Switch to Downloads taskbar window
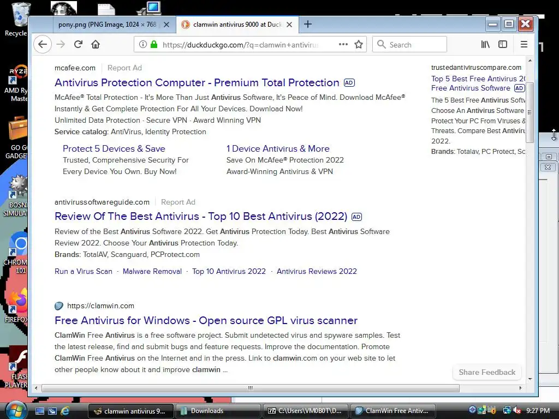 coord(217,411)
